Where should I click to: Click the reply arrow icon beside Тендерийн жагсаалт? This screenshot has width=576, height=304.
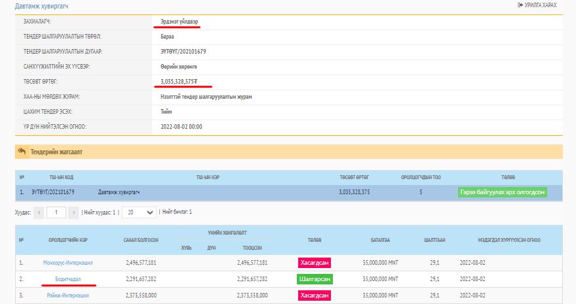(22, 152)
